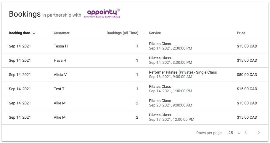Click the Bookings page title
270x143 pixels.
(25, 14)
